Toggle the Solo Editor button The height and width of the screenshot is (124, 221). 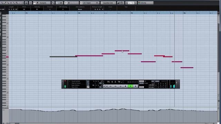tap(26, 3)
